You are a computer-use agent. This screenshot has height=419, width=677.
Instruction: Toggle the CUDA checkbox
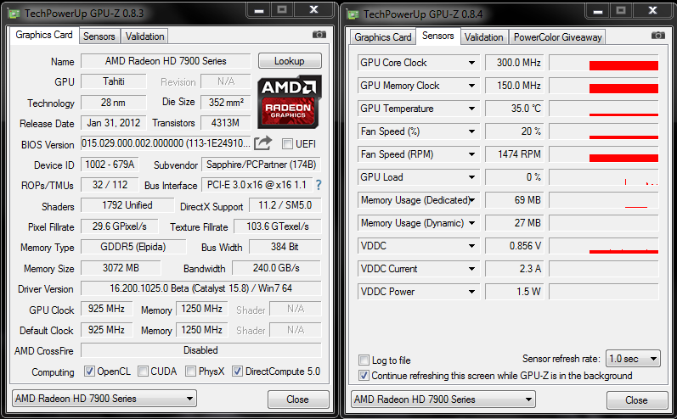(143, 372)
